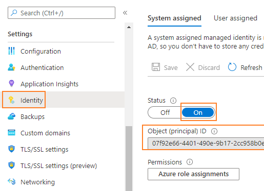Viewport: 264px width, 191px height.
Task: Click the Application Insights lightbulb icon
Action: point(11,83)
